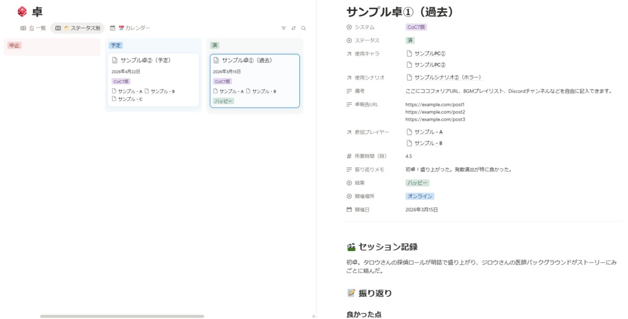Open the オンライン location tag
Screen dimensions: 628x319
(419, 197)
